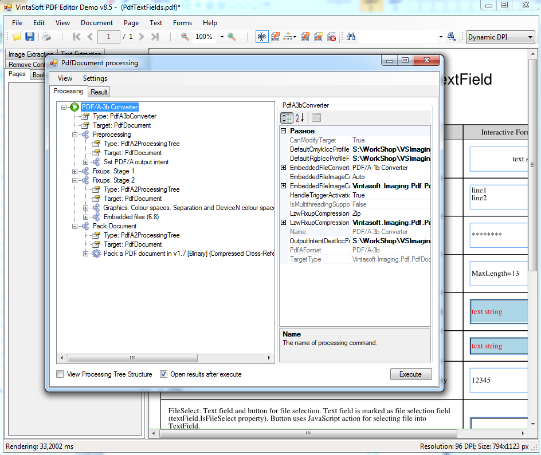Click the Execute button
Screen dimensions: 541x455
411,374
